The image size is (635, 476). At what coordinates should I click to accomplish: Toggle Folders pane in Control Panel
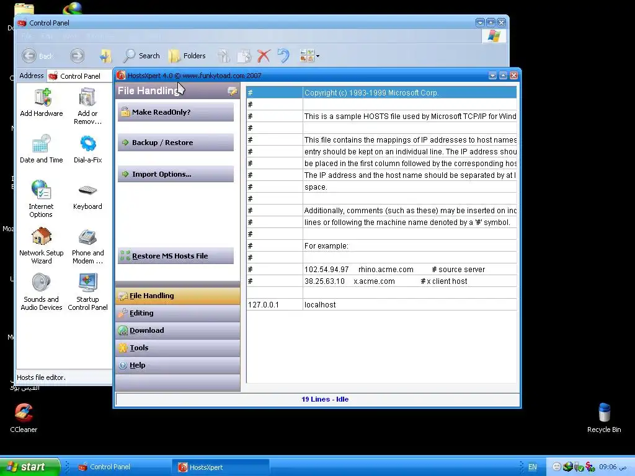(187, 56)
